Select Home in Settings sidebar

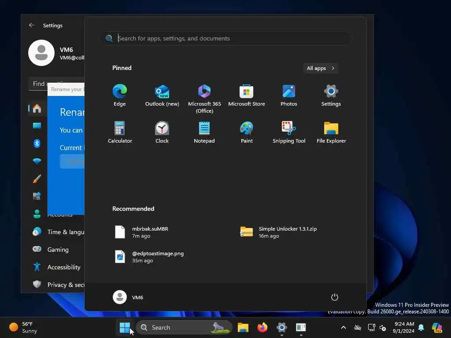[37, 108]
